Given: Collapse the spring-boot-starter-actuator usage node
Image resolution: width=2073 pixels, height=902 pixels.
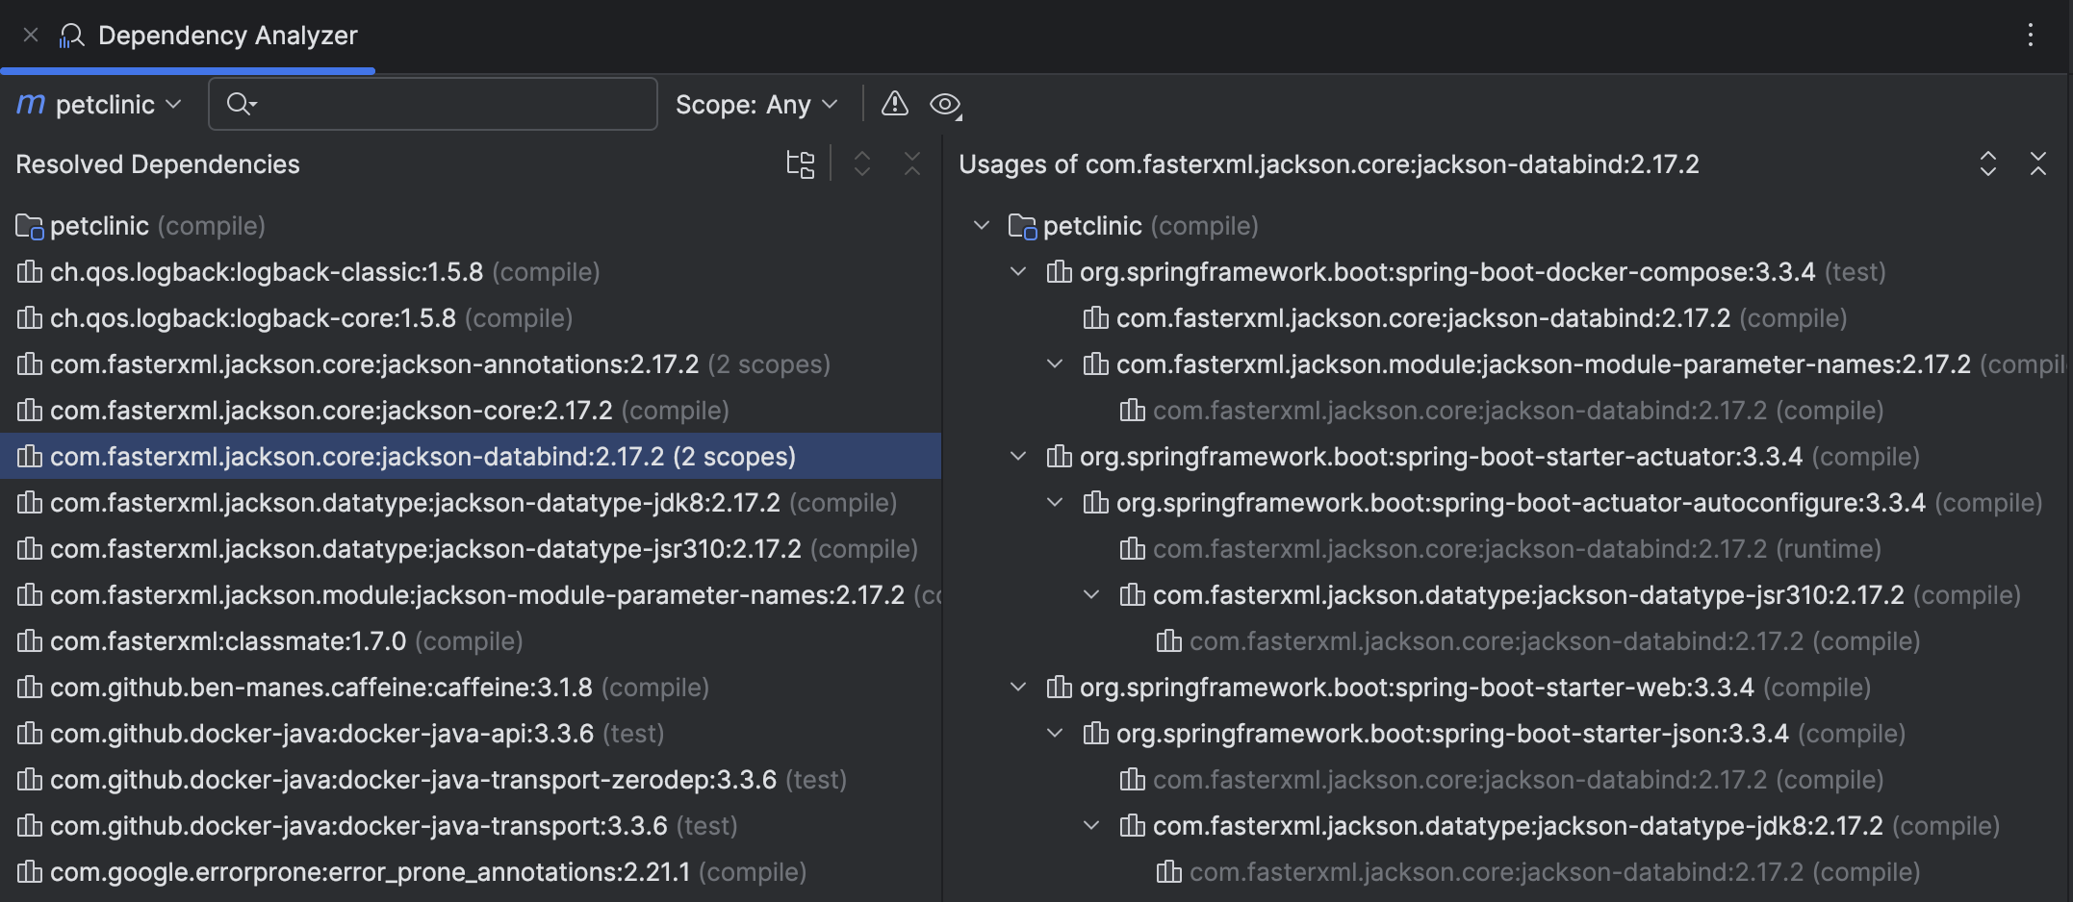Looking at the screenshot, I should pyautogui.click(x=1017, y=456).
